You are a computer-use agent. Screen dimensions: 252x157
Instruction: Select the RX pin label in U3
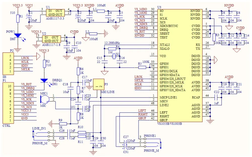tap(198, 45)
